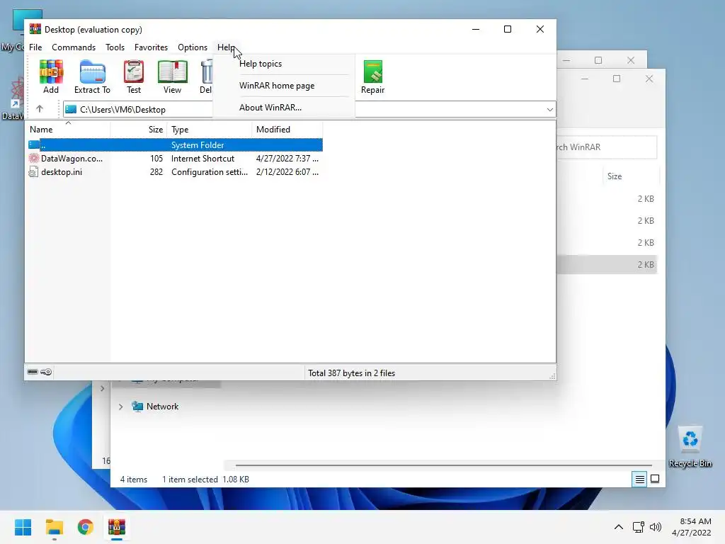Click the volume speaker tray icon
Viewport: 725px width, 544px height.
[x=655, y=527]
